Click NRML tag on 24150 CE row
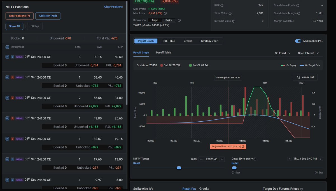Screen dimensions: 336x191 (x=19, y=118)
